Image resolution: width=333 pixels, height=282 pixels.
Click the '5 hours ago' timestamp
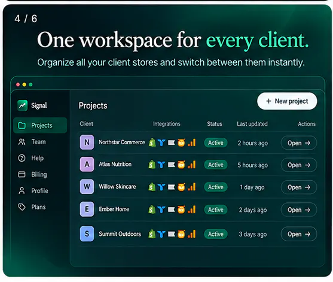(x=253, y=165)
